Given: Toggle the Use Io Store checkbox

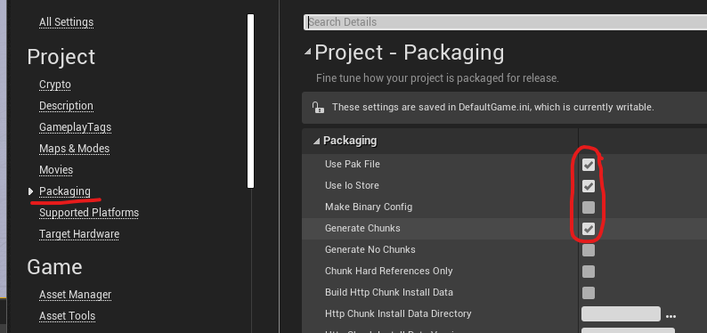Looking at the screenshot, I should [x=589, y=186].
